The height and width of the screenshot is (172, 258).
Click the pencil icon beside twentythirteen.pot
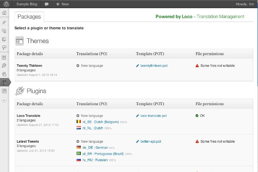tap(138, 66)
